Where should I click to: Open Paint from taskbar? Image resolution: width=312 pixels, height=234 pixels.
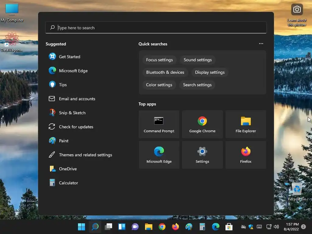(x=189, y=227)
